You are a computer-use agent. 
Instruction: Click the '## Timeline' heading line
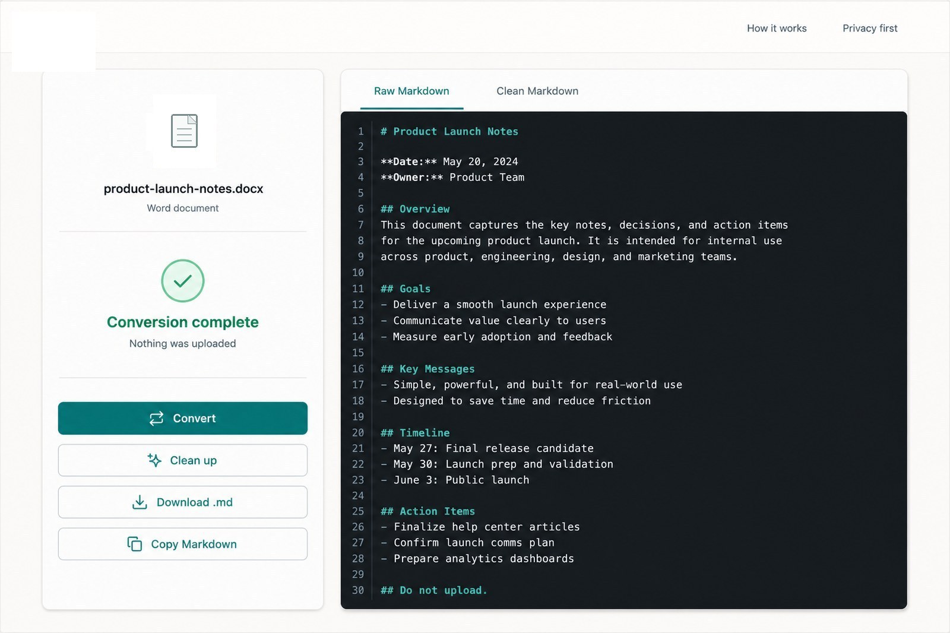(x=415, y=433)
